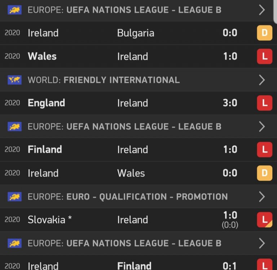
Task: Click the 3:0 score of England match
Action: pos(230,103)
